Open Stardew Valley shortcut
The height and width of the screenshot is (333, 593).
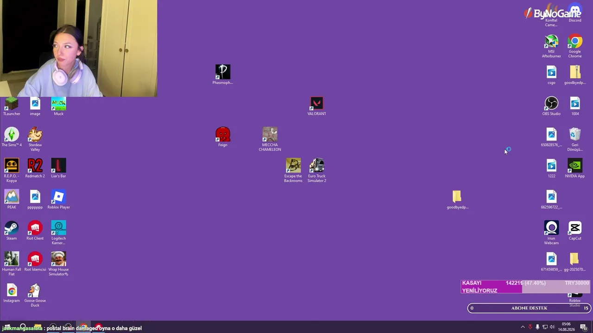tap(35, 135)
